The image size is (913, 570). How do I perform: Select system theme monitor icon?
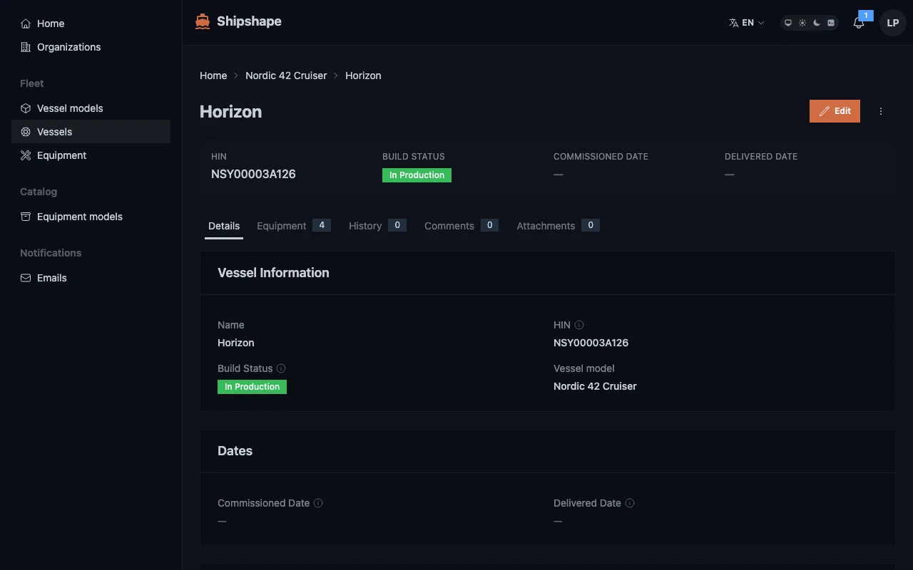click(787, 23)
